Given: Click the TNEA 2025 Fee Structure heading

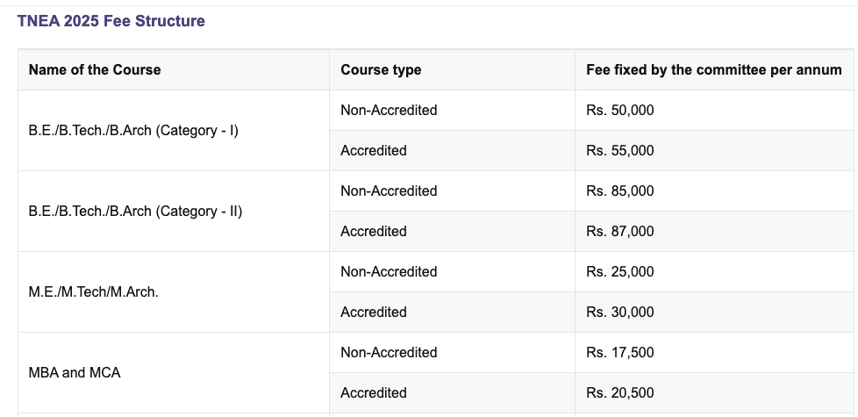Looking at the screenshot, I should coord(111,21).
